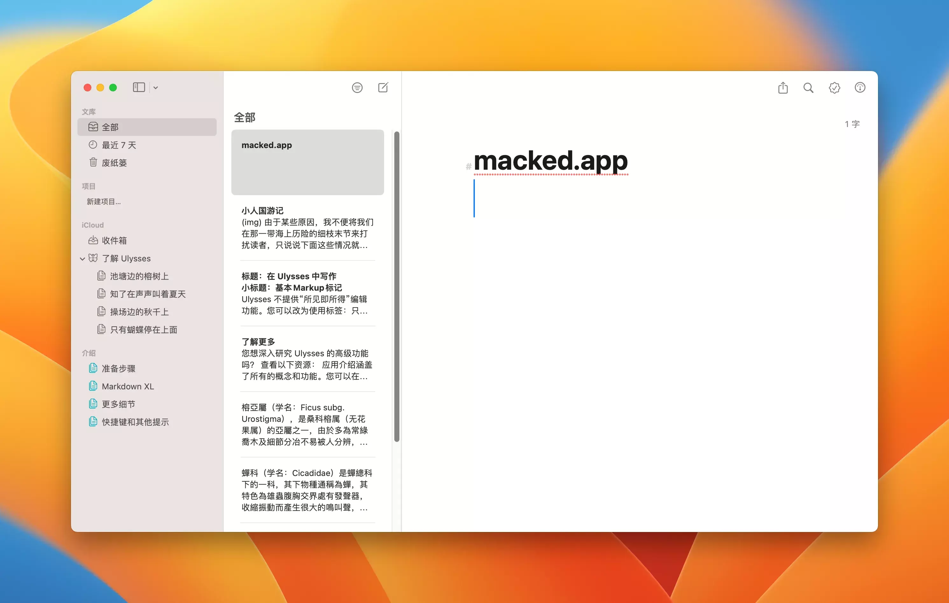Select the 最近 7 天 library filter

119,145
